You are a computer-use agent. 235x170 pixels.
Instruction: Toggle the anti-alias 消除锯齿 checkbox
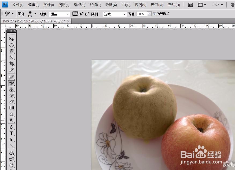(154, 14)
